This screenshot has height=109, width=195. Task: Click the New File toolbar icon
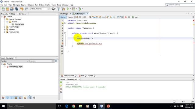(3, 9)
